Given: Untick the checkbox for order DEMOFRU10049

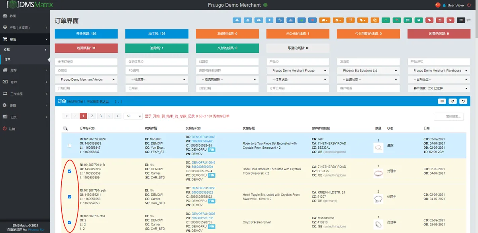Looking at the screenshot, I should point(70,171).
